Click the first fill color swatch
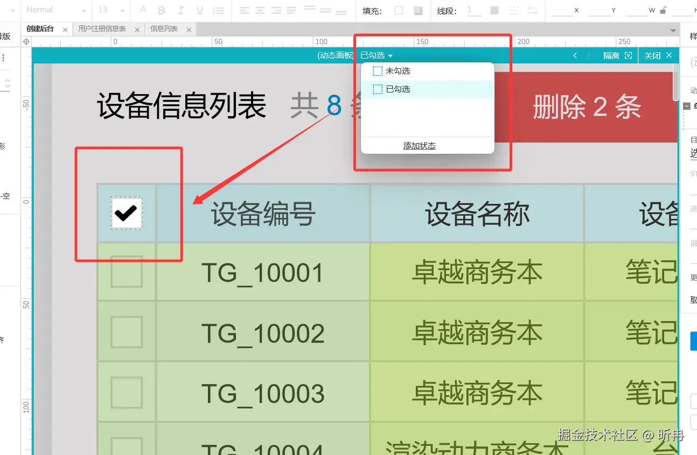The height and width of the screenshot is (455, 697). click(399, 10)
